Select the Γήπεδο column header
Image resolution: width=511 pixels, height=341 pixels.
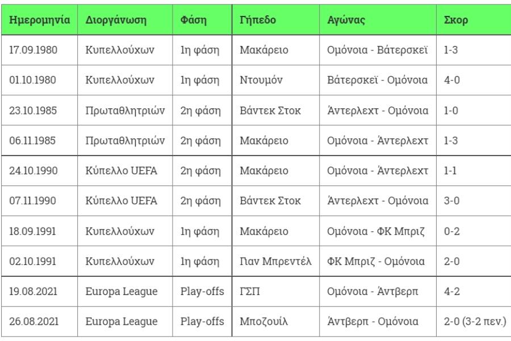(x=276, y=20)
